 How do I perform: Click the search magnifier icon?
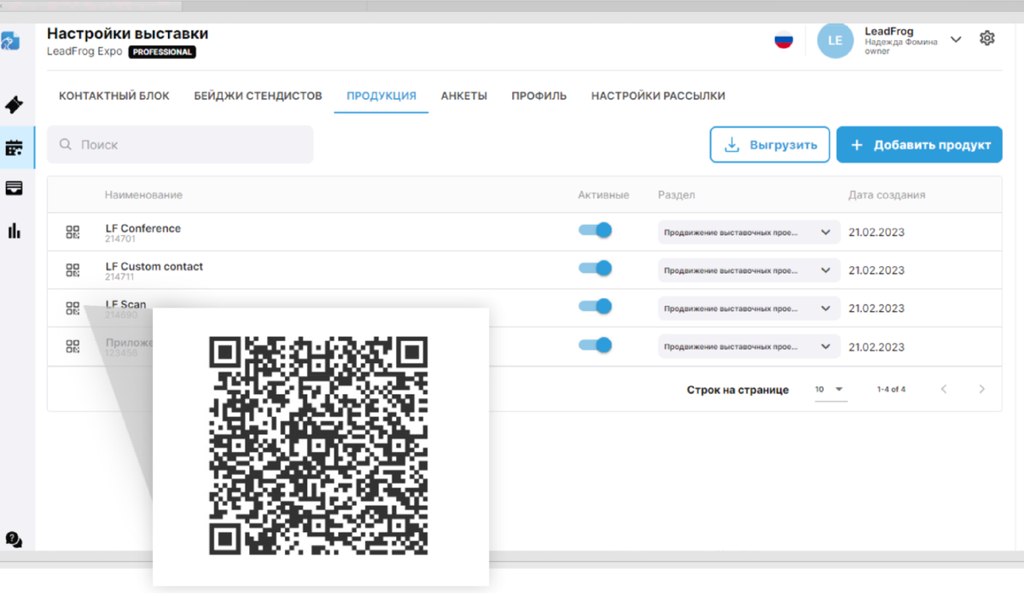click(x=65, y=145)
